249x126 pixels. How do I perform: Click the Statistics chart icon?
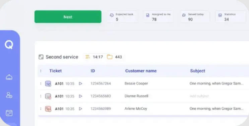click(x=220, y=15)
